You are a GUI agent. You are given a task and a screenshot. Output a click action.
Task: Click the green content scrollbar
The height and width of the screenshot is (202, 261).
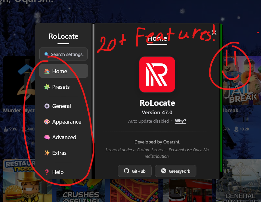[x=221, y=98]
